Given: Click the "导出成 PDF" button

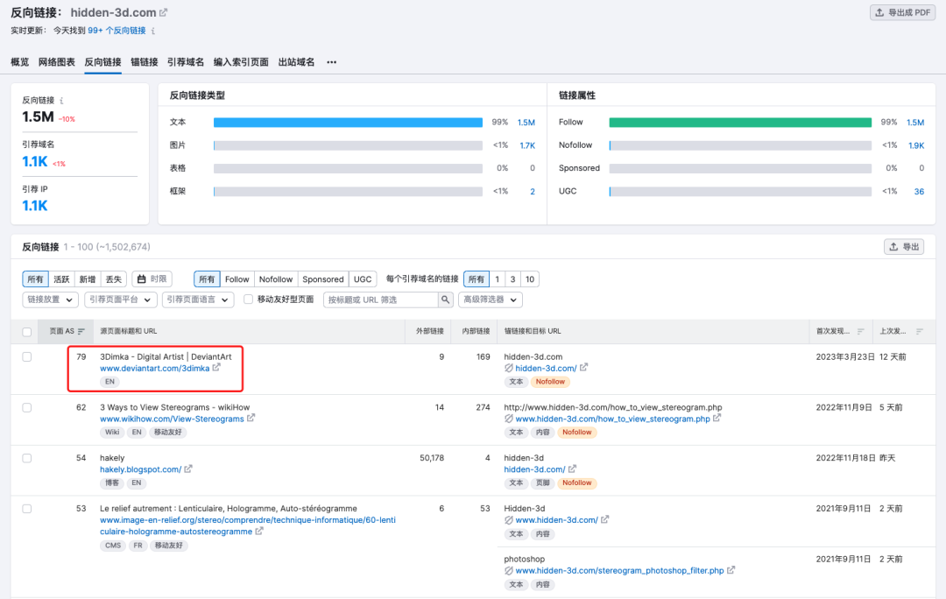Looking at the screenshot, I should pos(902,12).
